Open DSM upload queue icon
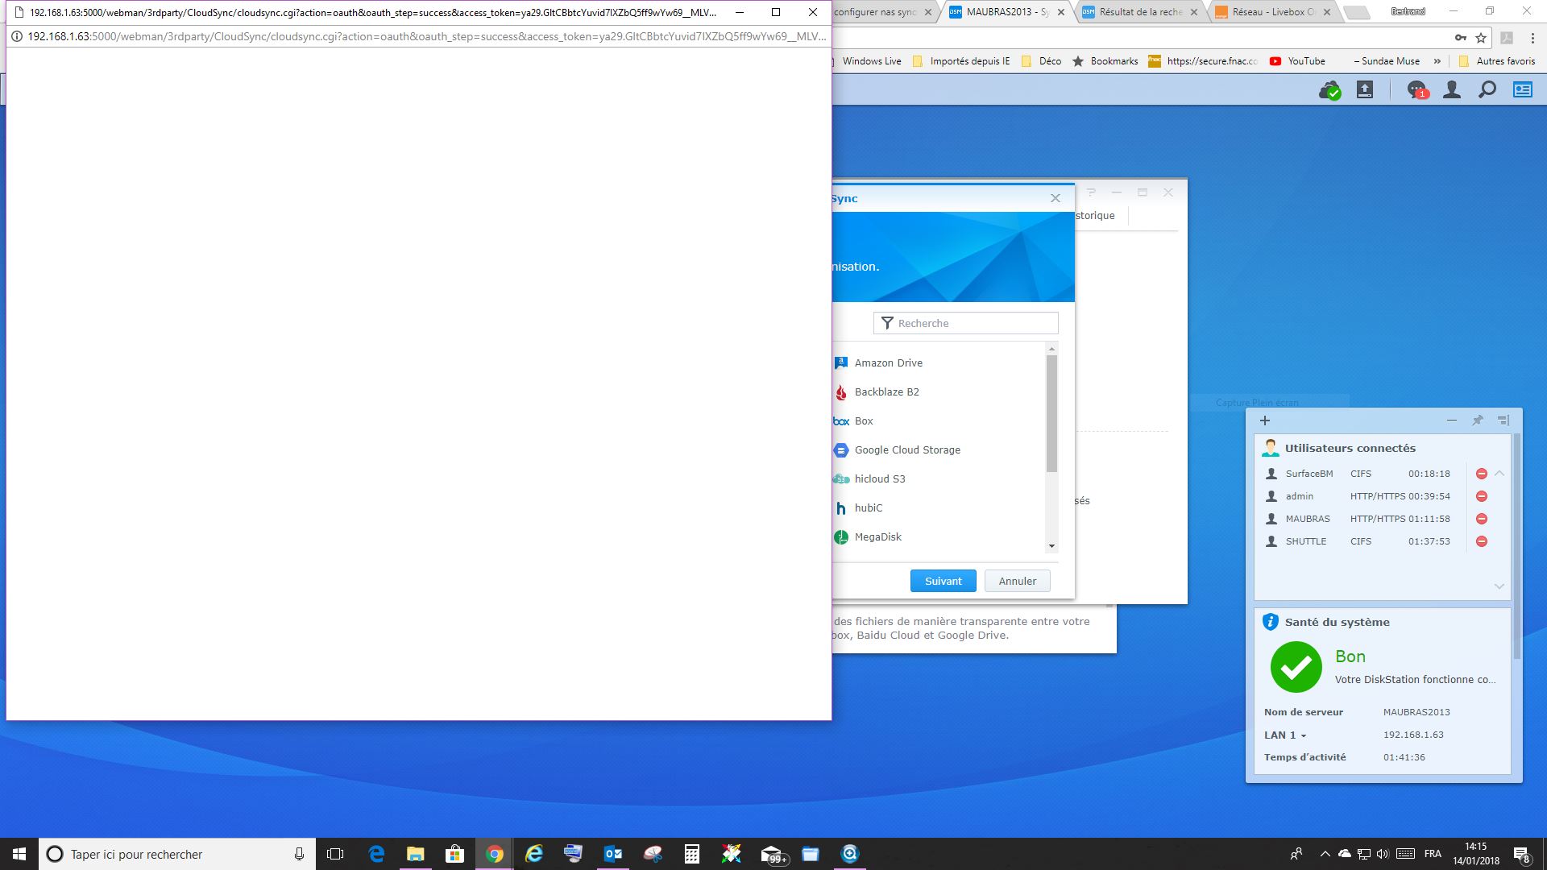 coord(1365,90)
